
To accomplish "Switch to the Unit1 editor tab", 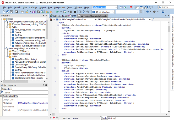I will point(72,16).
